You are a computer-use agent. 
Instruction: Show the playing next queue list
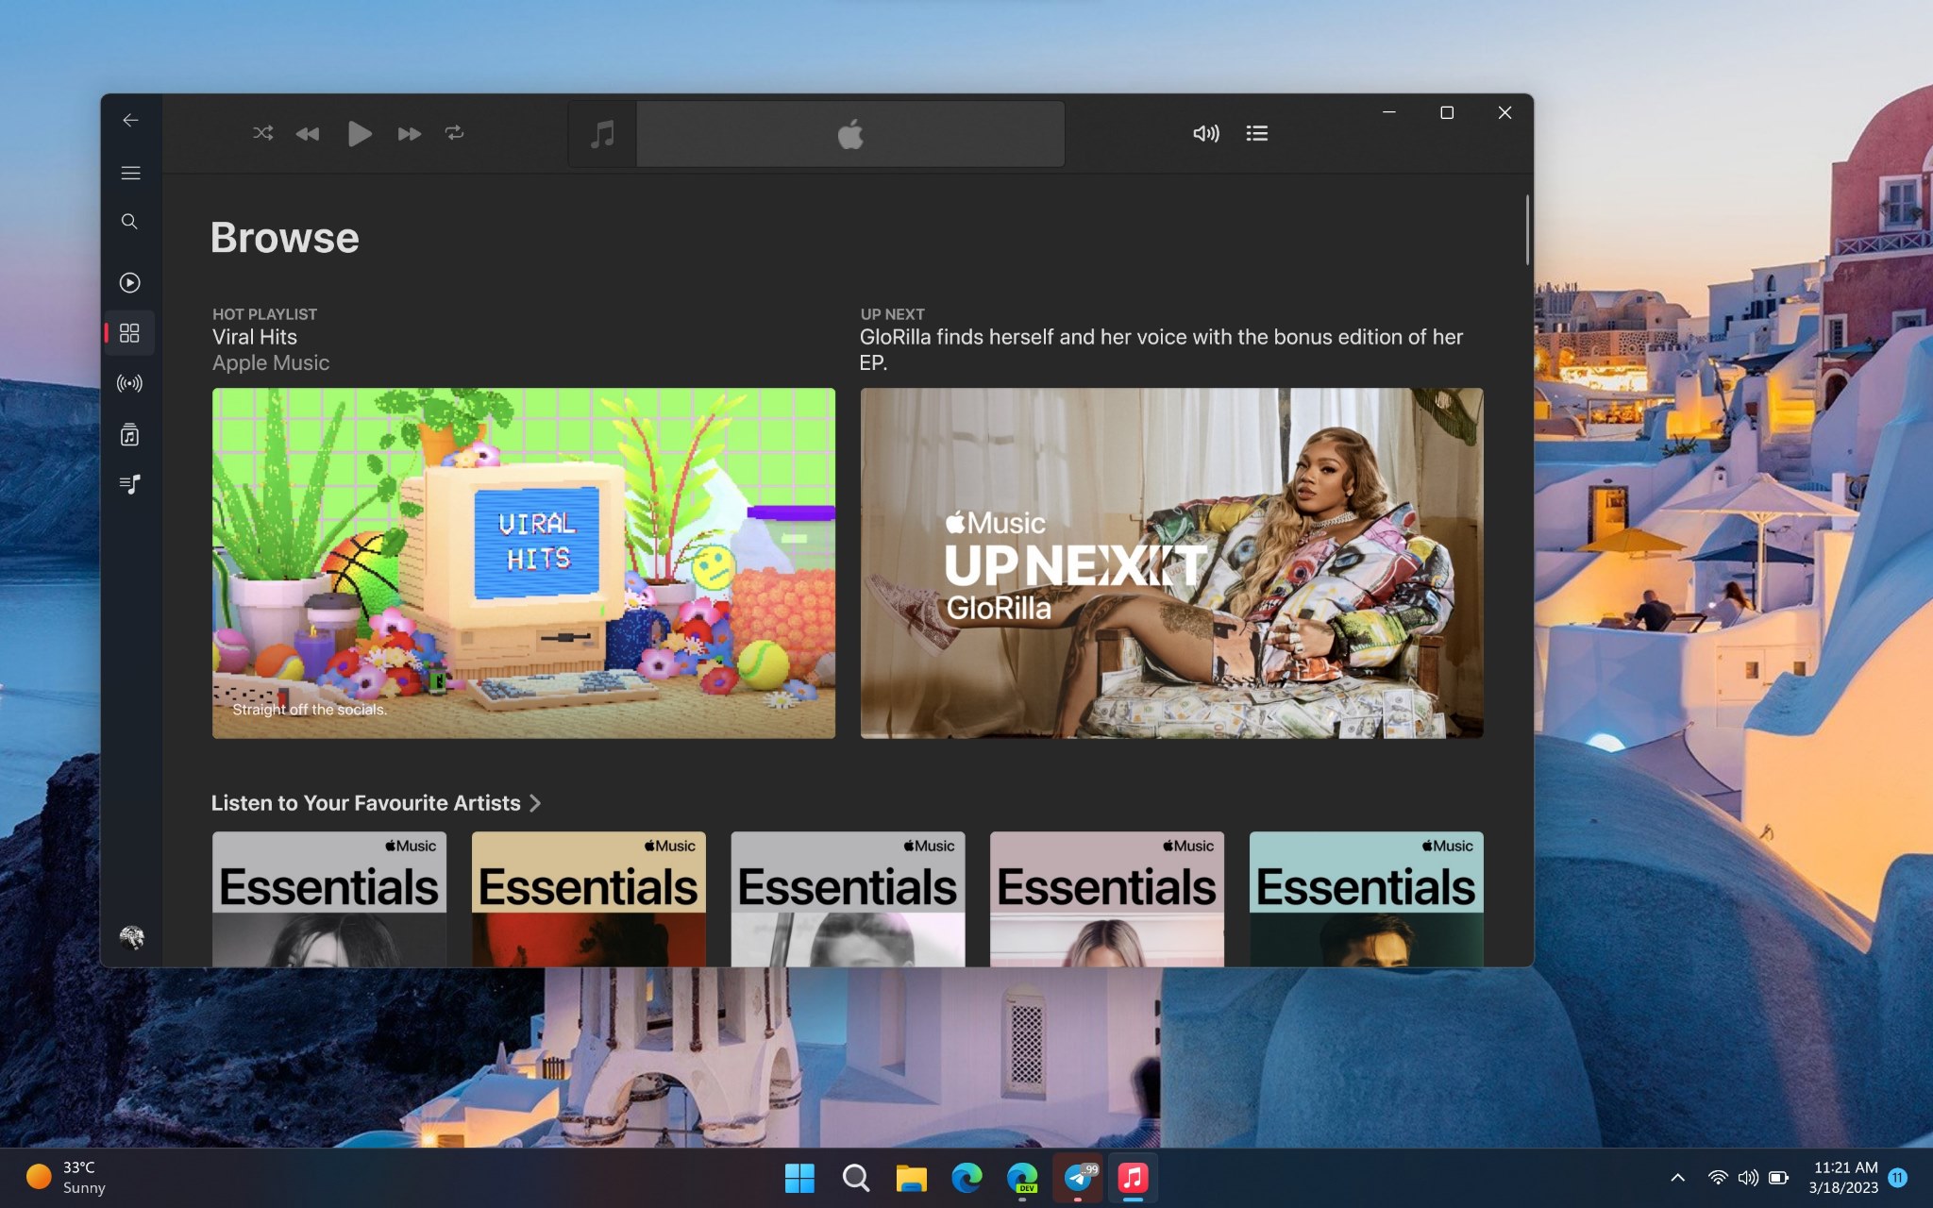tap(1257, 133)
